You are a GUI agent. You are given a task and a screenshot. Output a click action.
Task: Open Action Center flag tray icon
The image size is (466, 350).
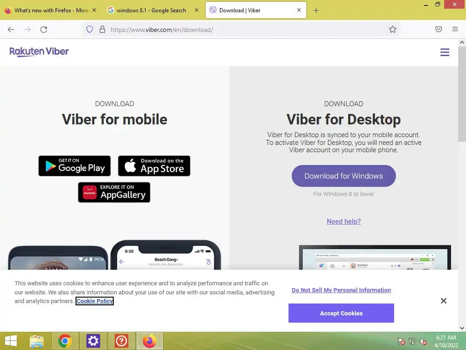[401, 341]
